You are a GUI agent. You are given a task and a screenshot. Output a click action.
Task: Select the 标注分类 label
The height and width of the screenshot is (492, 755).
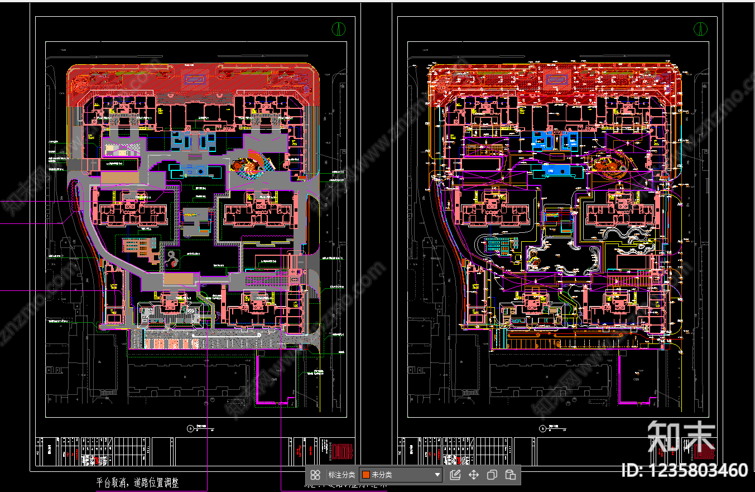(x=342, y=475)
